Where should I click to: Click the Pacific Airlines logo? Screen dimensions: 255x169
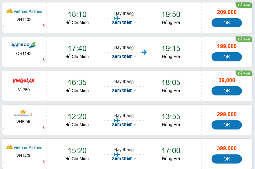(x=23, y=113)
